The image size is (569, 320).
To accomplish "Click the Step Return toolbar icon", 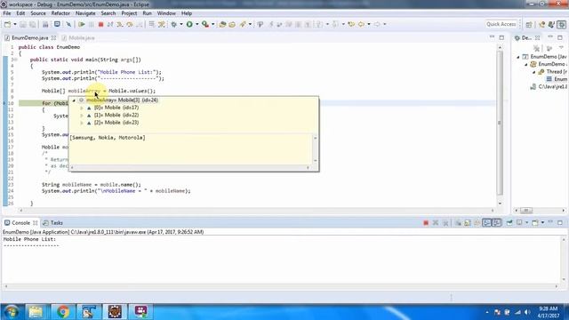I will coord(139,24).
